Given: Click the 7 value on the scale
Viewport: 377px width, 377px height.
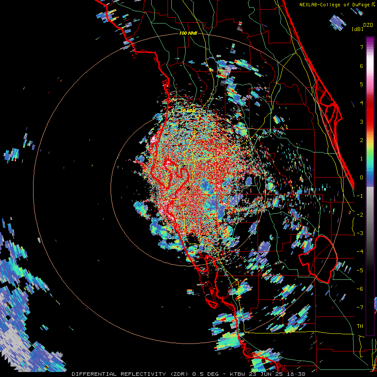Looking at the screenshot, I should [x=362, y=47].
